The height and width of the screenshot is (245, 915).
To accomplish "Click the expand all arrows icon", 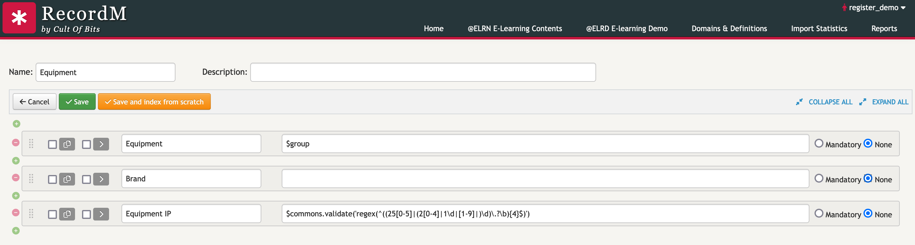I will tap(863, 102).
